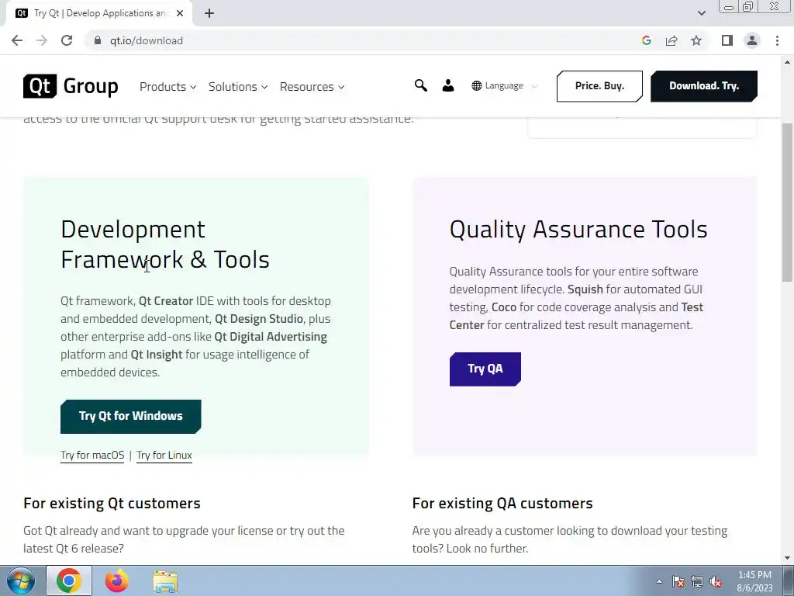Expand the Products menu
The image size is (794, 596).
pyautogui.click(x=167, y=87)
